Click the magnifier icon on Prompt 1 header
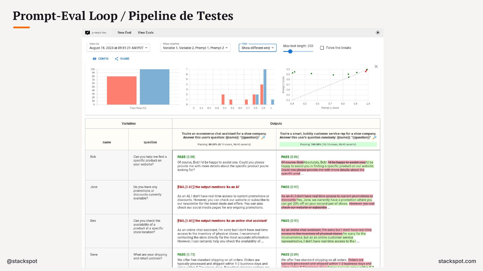Image resolution: width=483 pixels, height=271 pixels. click(263, 138)
